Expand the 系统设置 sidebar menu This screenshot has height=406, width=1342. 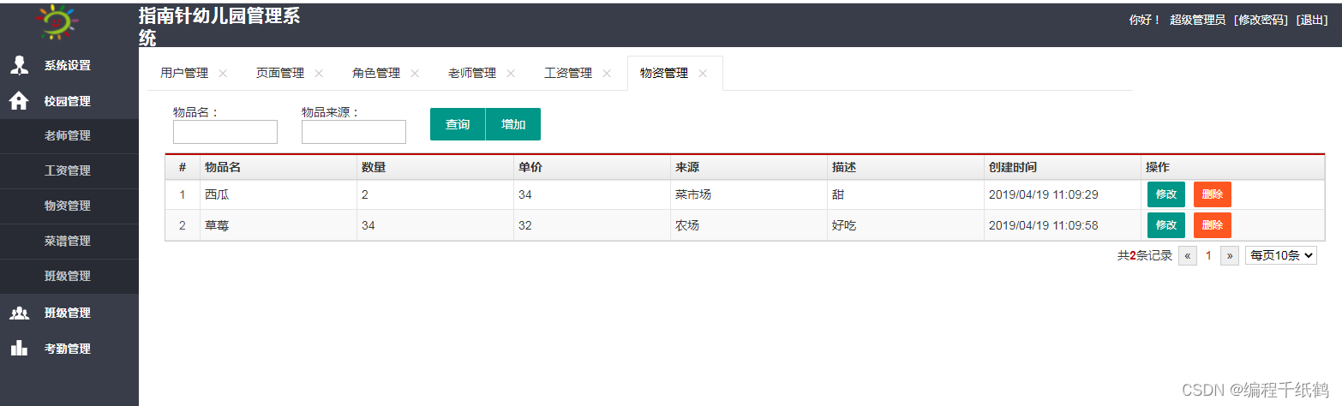69,65
